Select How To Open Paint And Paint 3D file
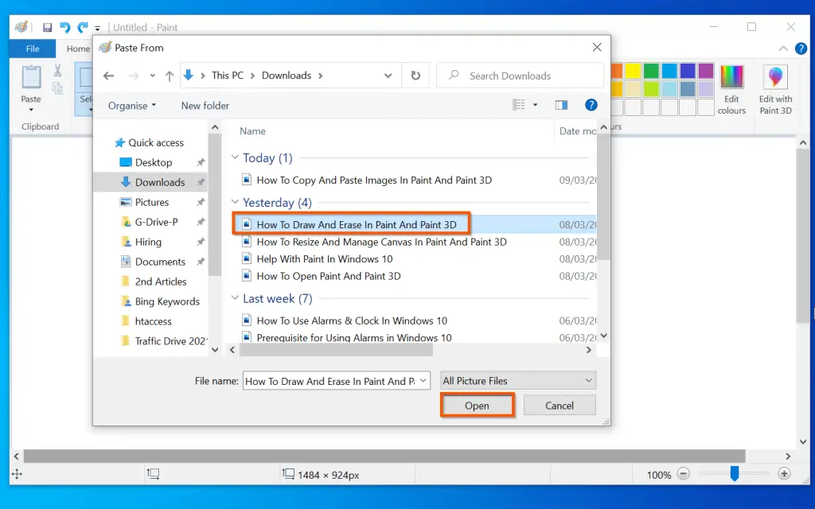Viewport: 815px width, 509px height. (329, 276)
